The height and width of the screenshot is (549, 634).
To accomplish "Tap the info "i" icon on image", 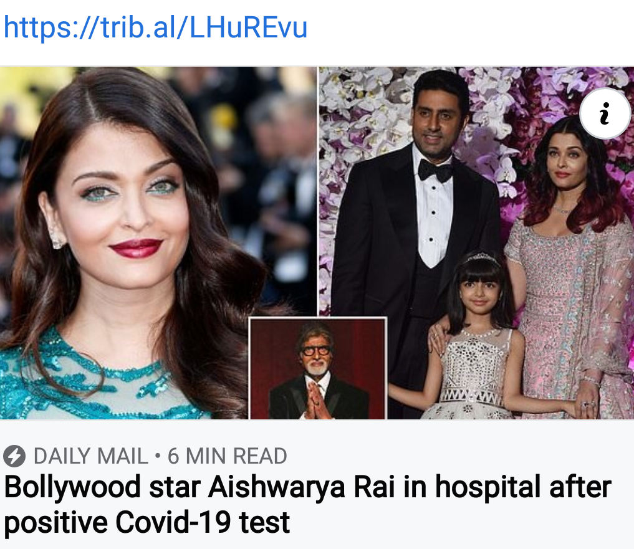I will click(605, 113).
